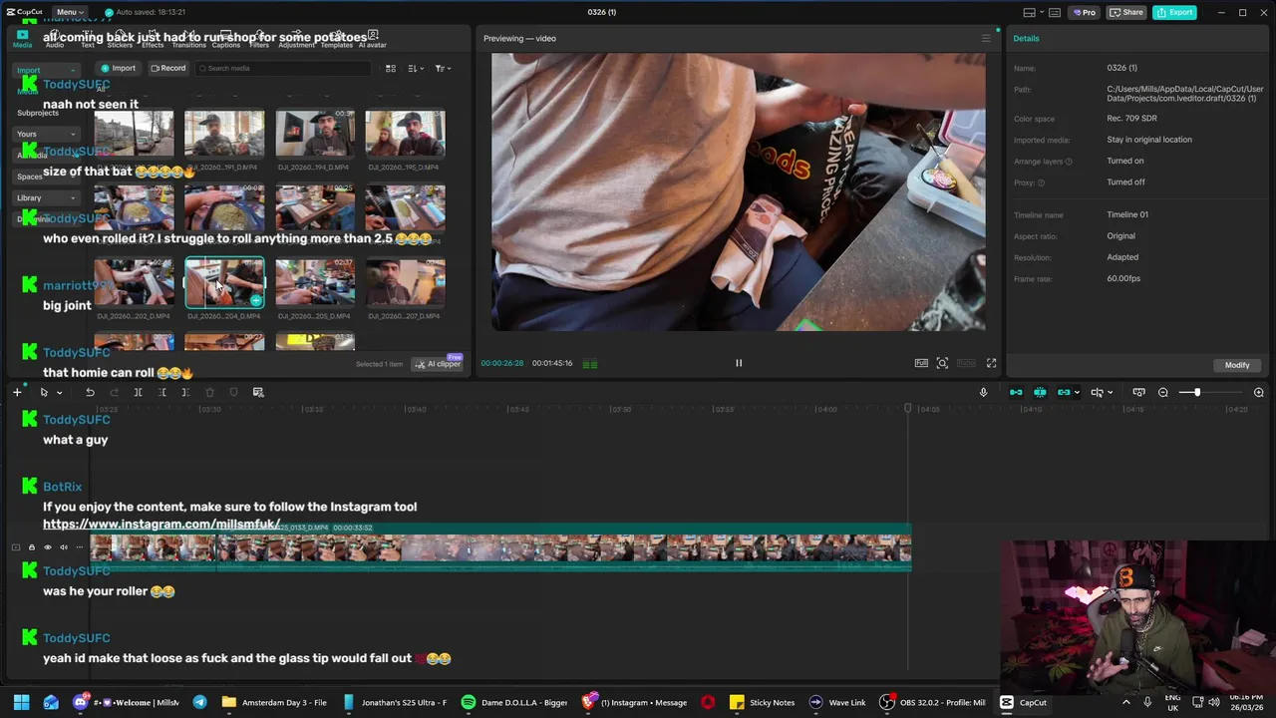Select the DJI_20260..202_D.MP4 thumbnail
This screenshot has width=1276, height=718.
coord(134,282)
